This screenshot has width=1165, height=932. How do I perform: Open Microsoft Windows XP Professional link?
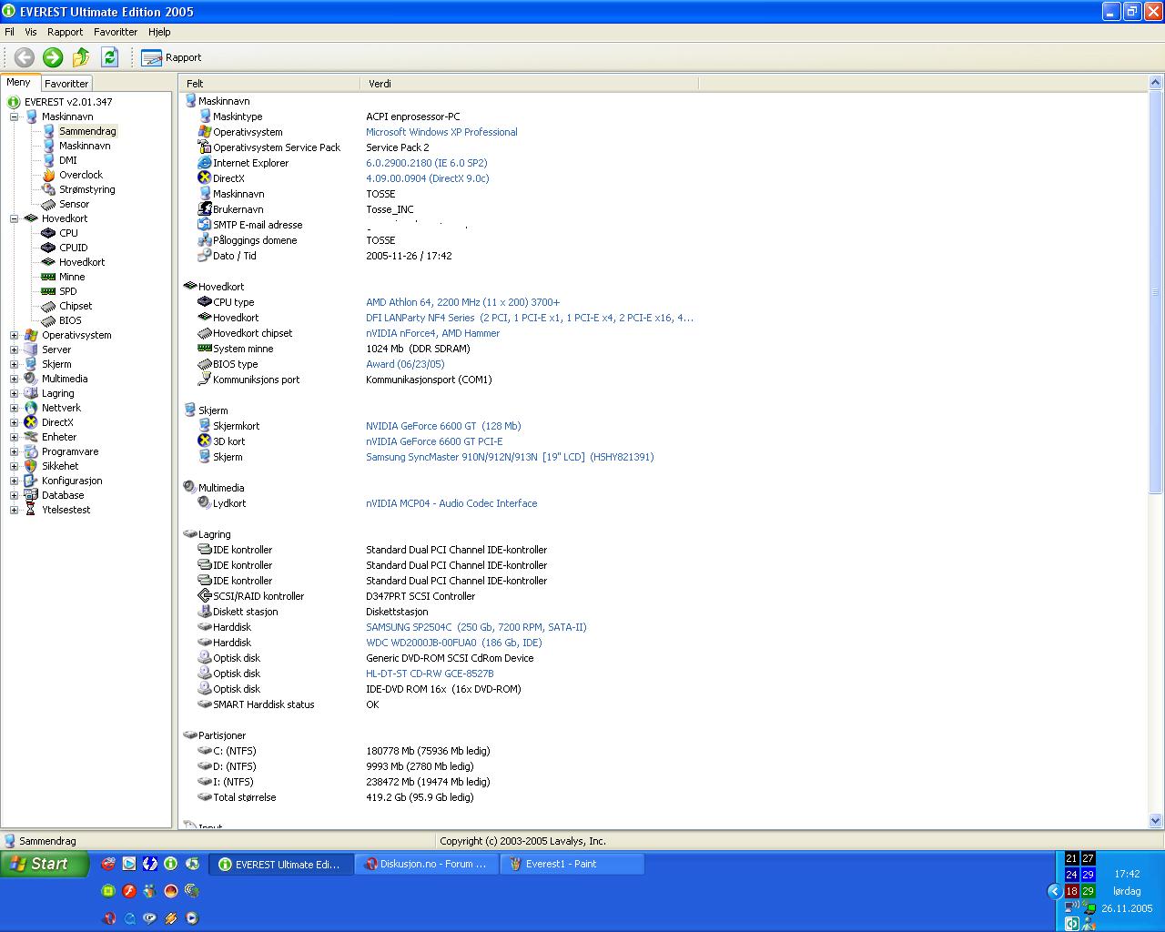[x=441, y=132]
